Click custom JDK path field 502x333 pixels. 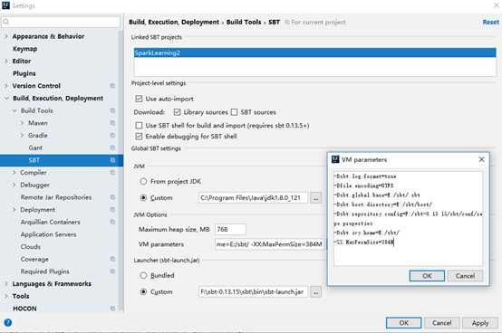(253, 198)
